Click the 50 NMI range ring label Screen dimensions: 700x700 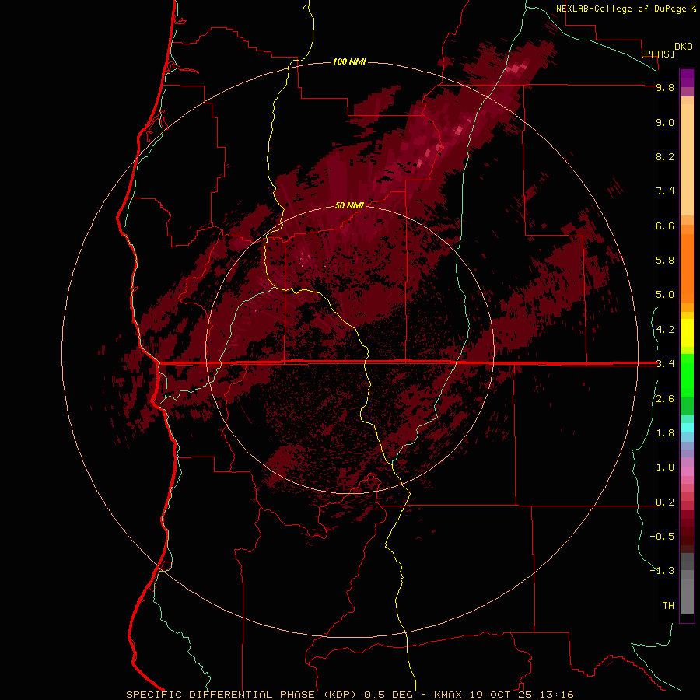click(349, 205)
